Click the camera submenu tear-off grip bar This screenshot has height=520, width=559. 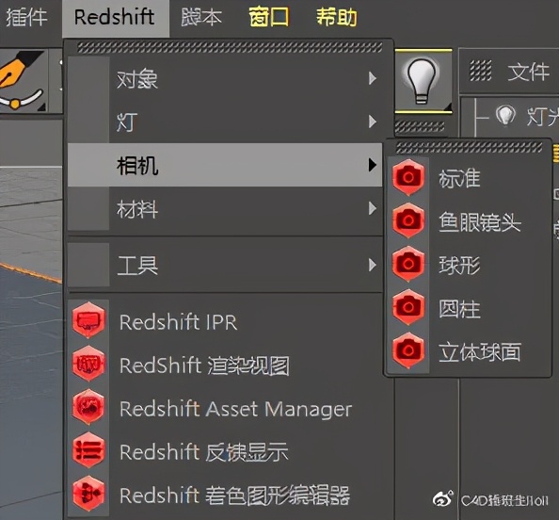pos(470,147)
